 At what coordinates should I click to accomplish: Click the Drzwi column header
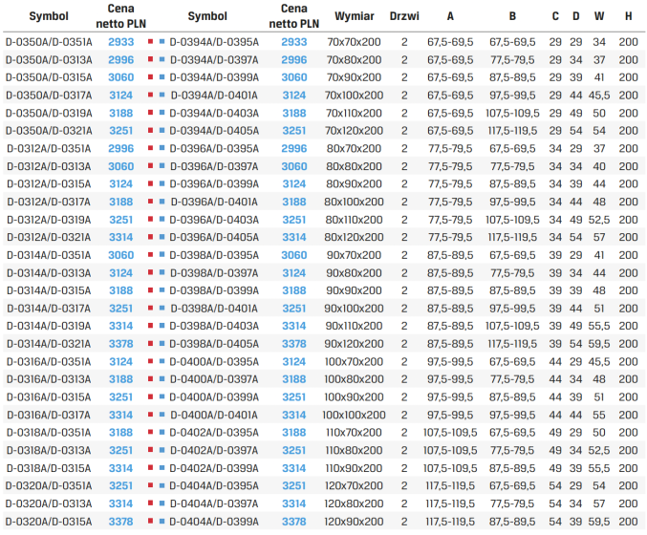point(404,16)
